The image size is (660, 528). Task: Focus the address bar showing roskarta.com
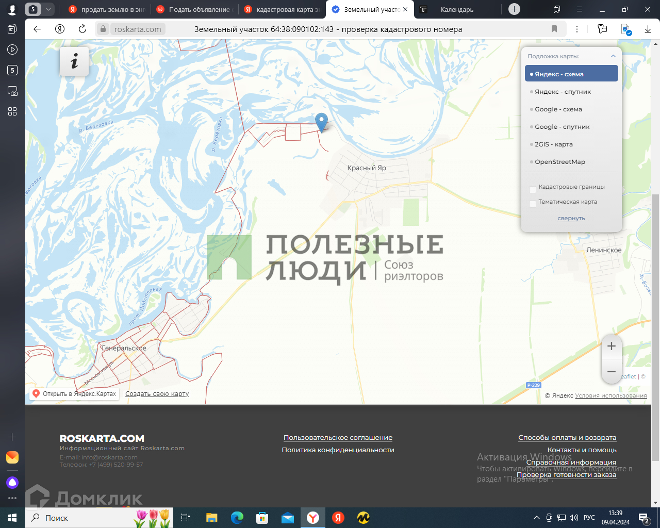click(x=328, y=29)
